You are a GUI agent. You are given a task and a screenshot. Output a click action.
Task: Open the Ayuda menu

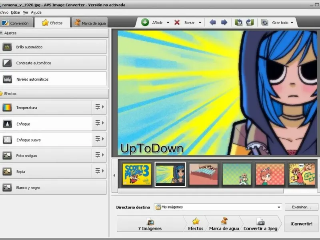click(x=36, y=12)
